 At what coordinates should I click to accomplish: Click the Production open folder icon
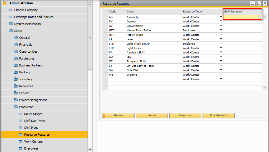click(x=16, y=107)
